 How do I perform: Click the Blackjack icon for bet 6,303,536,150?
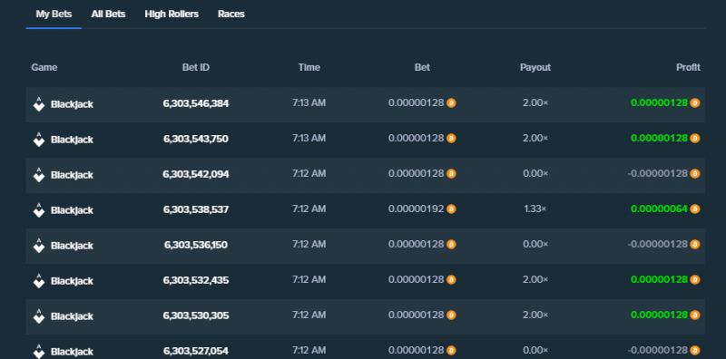39,245
